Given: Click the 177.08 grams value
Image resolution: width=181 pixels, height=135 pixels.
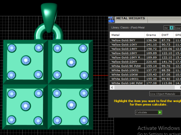Looking at the screenshot, I should tap(152, 83).
